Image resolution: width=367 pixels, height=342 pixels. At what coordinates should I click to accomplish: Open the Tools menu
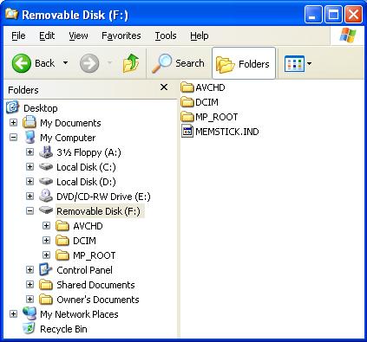click(x=166, y=35)
